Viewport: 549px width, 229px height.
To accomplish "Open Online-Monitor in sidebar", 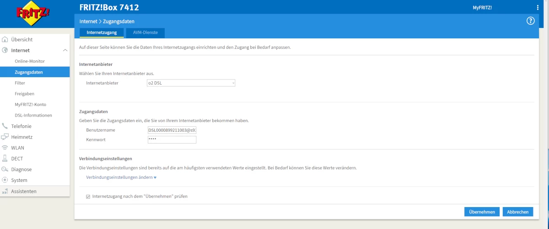I will point(30,61).
